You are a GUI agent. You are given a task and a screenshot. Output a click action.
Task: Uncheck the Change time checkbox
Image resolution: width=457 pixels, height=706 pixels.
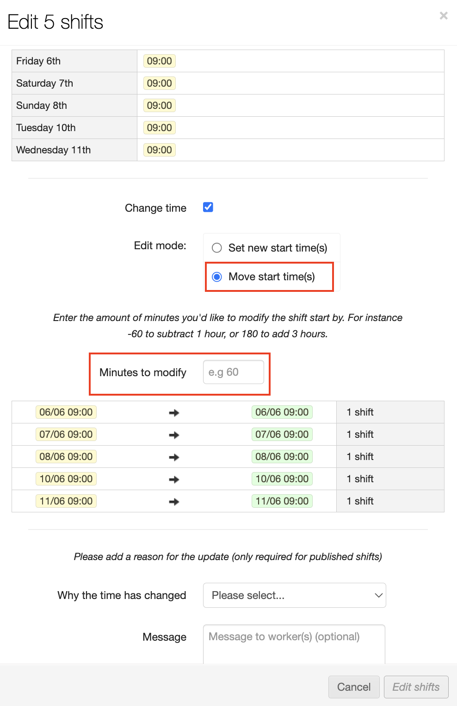(208, 207)
